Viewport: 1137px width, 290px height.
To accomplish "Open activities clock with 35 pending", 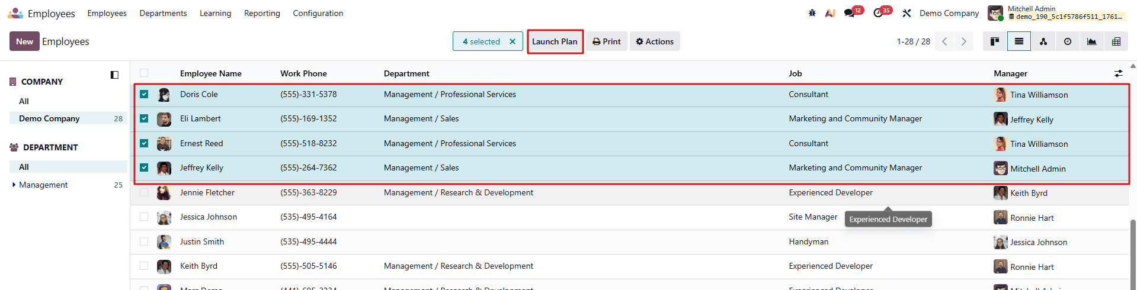I will 882,12.
